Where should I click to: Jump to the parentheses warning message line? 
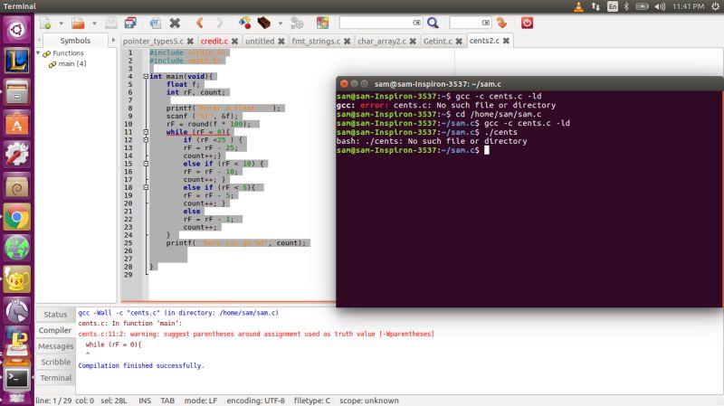(x=256, y=334)
